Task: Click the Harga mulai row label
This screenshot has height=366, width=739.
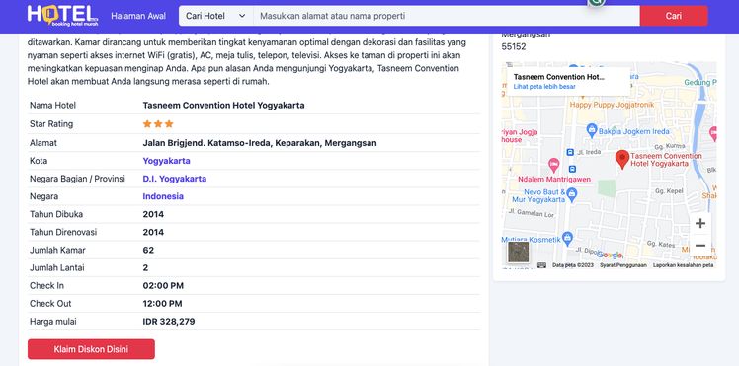Action: (52, 322)
